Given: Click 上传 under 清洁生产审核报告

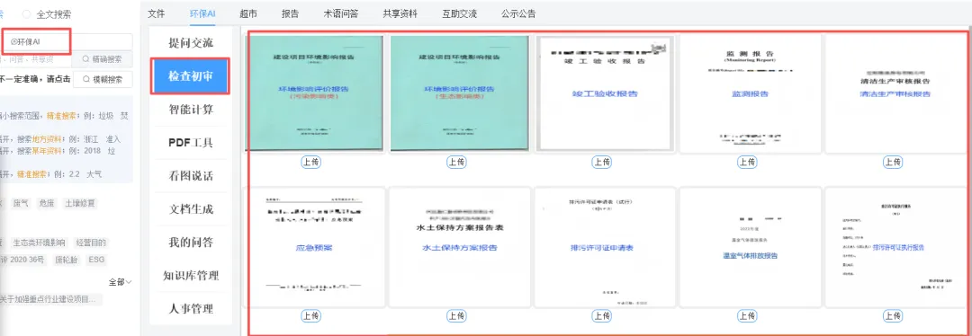Looking at the screenshot, I should tap(893, 162).
